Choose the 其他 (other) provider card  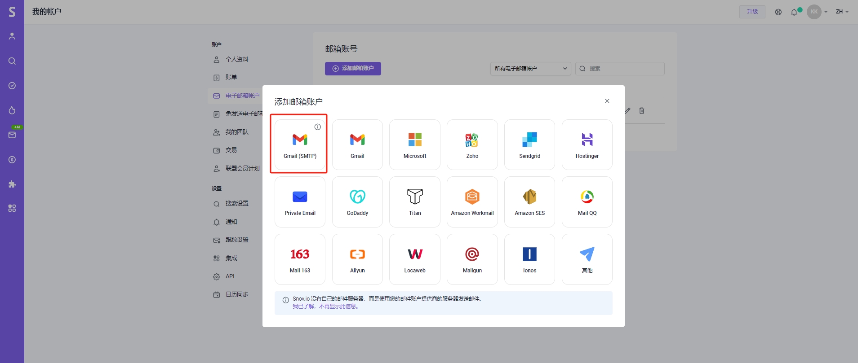(587, 259)
